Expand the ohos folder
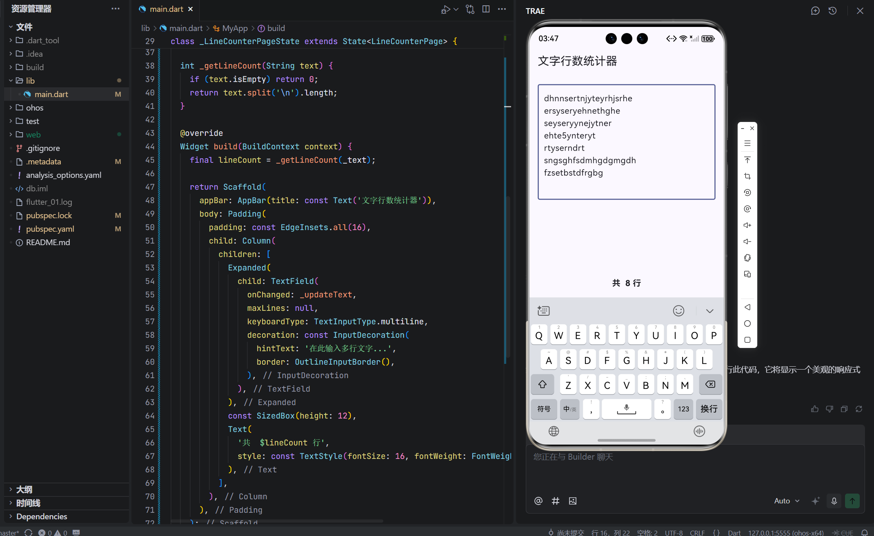This screenshot has width=874, height=536. [34, 108]
